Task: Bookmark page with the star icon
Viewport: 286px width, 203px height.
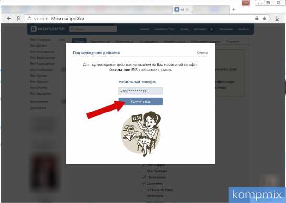Action: 264,18
